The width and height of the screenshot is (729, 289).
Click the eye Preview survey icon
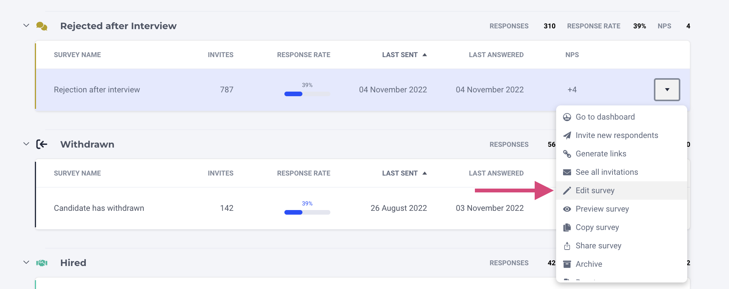[567, 209]
